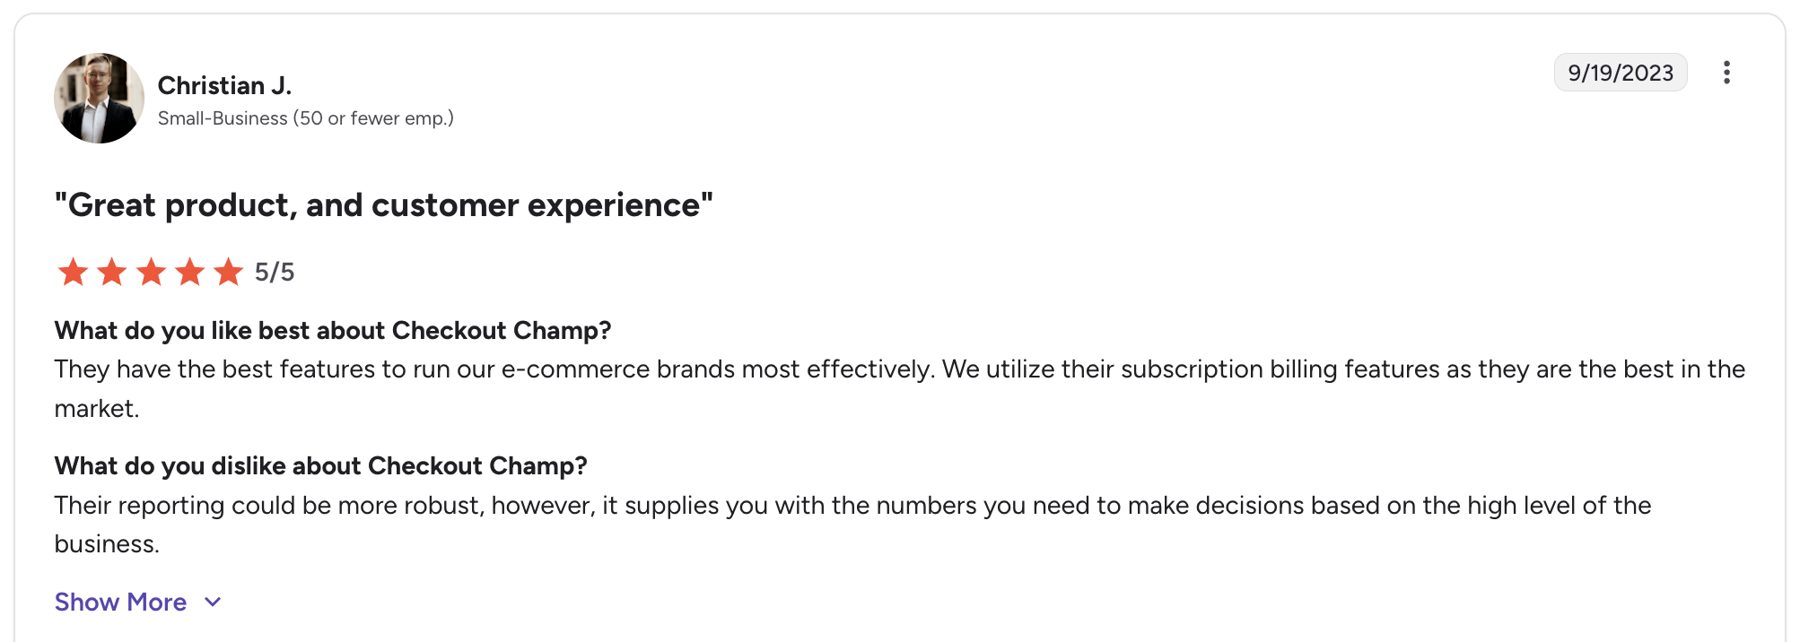
Task: Click the word "business." ending the dislike text
Action: [x=107, y=544]
